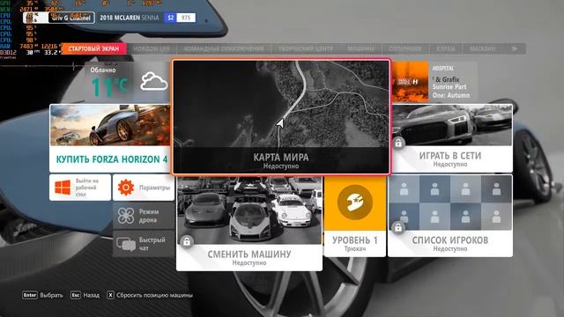This screenshot has width=564, height=317.
Task: Go to the Творческий центр tab
Action: 306,49
